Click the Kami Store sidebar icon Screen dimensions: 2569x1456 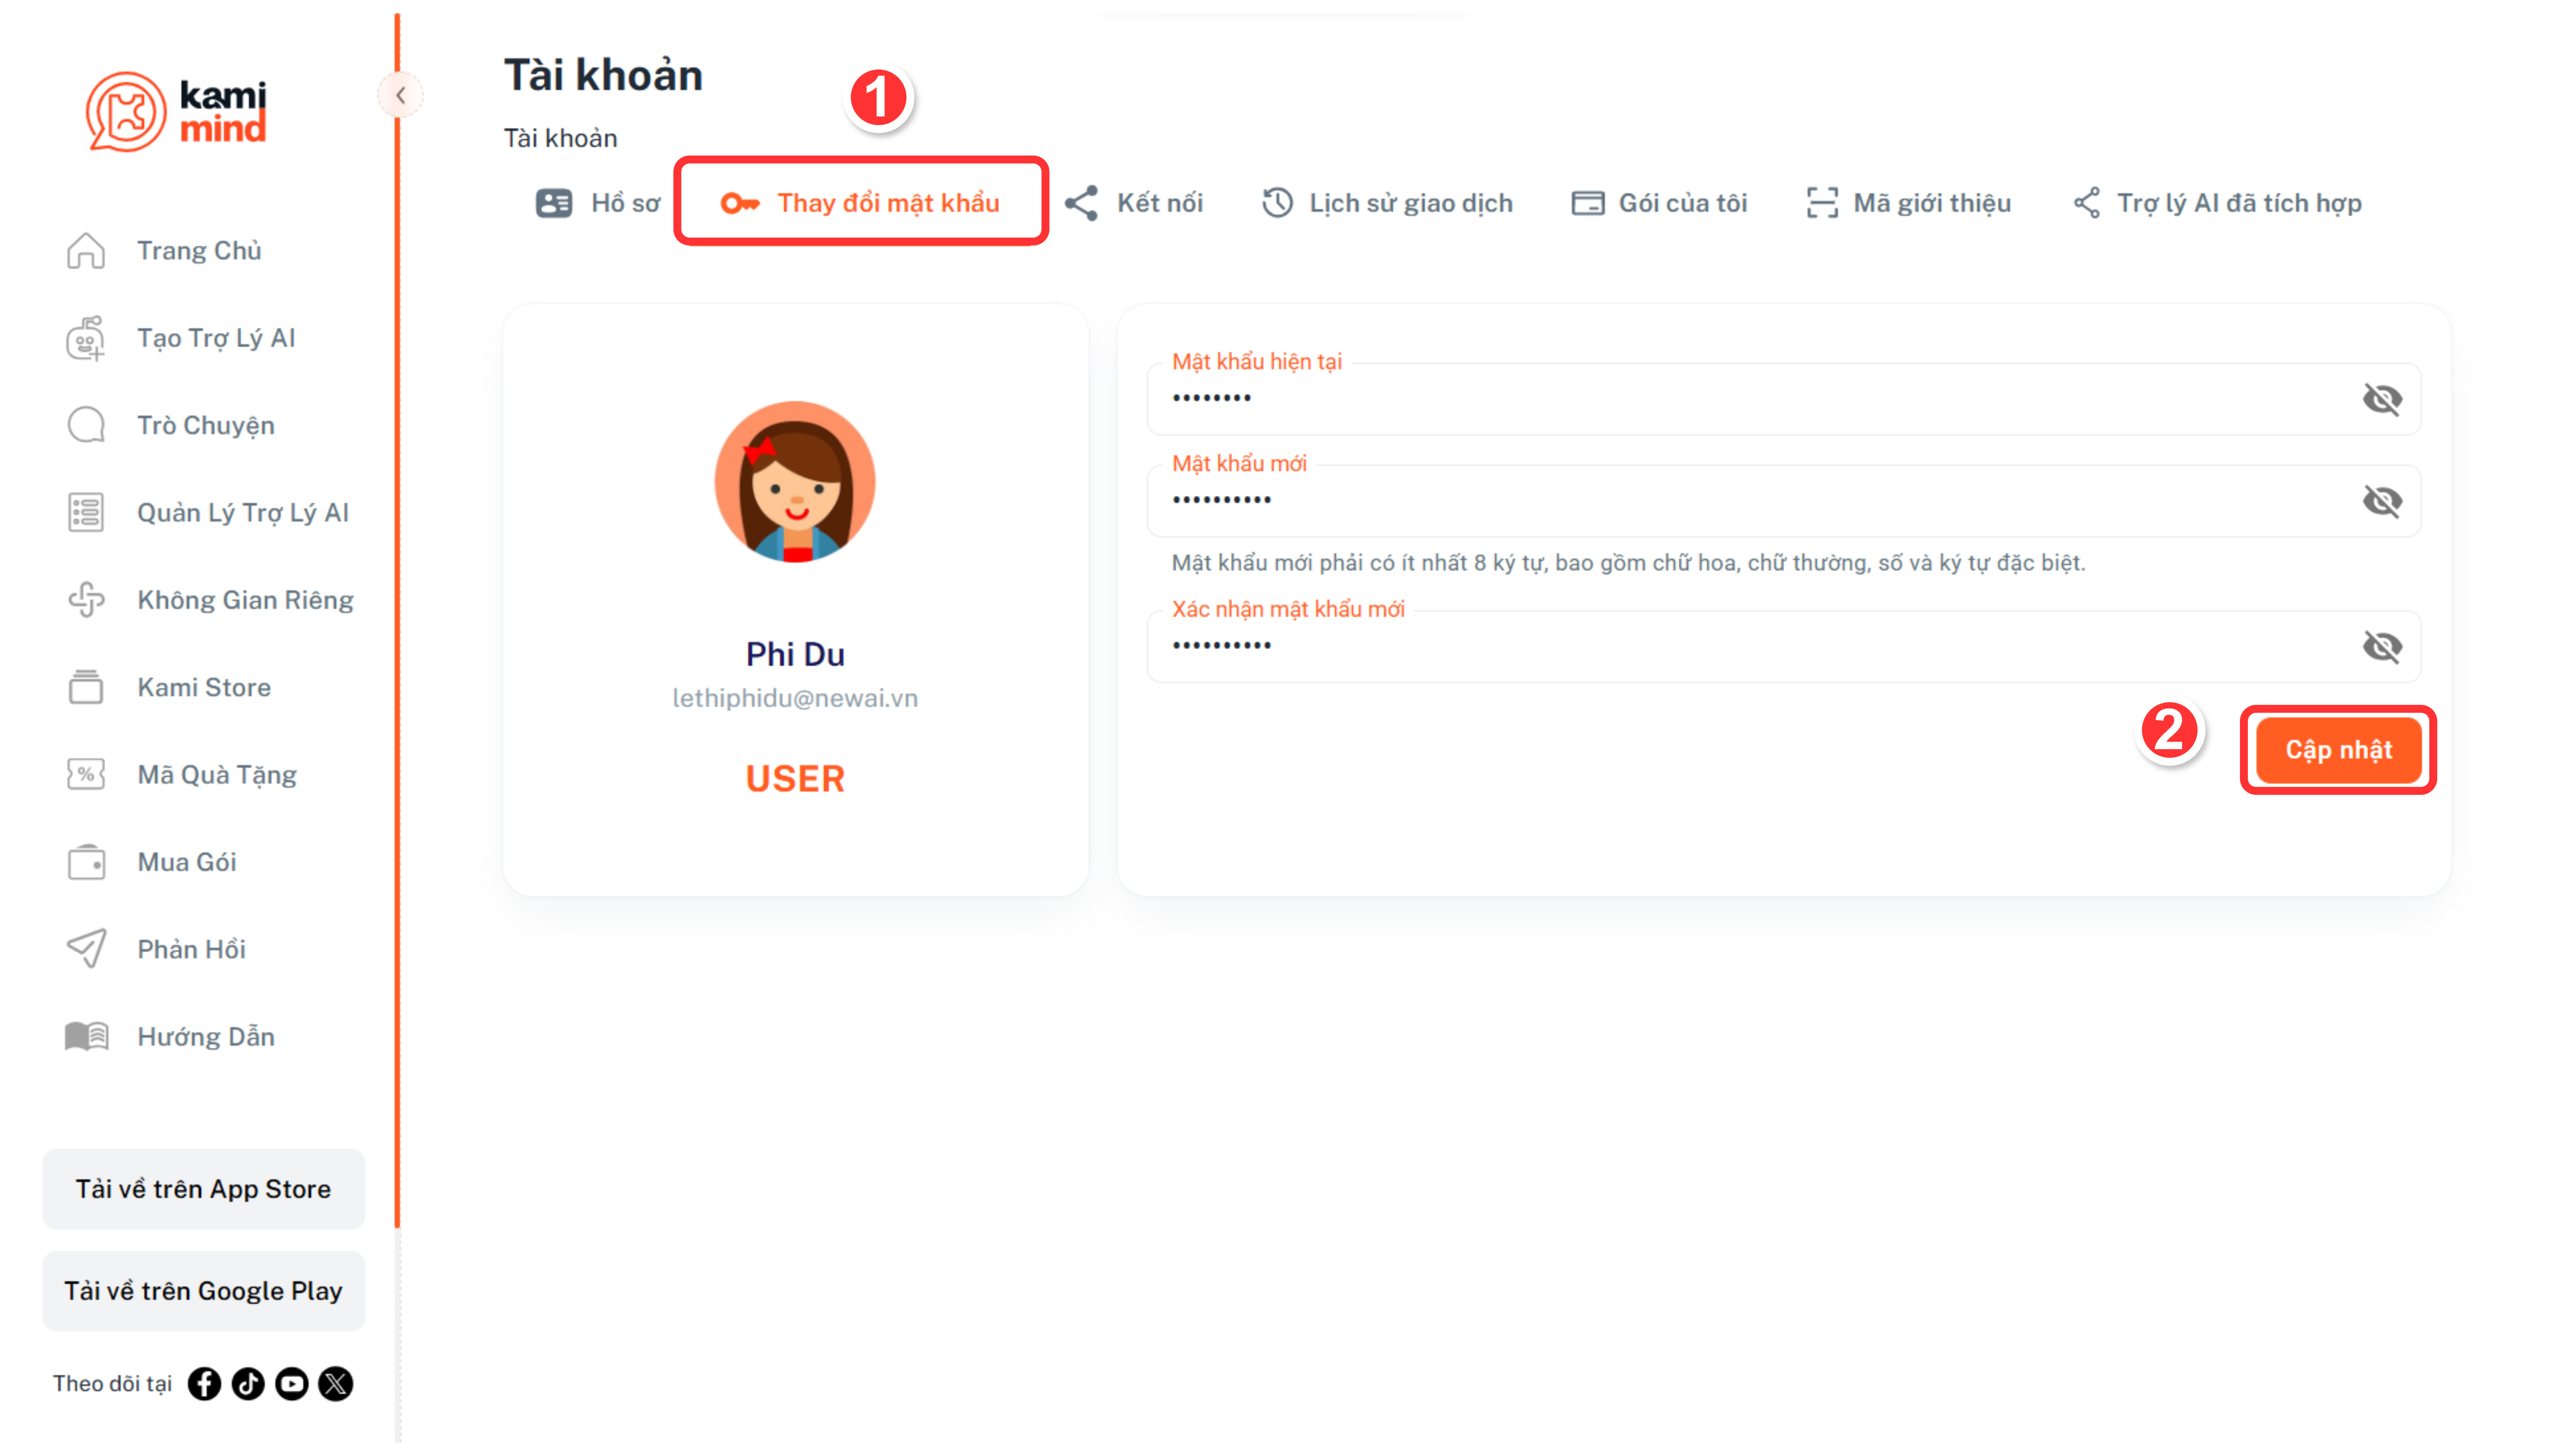[x=86, y=687]
